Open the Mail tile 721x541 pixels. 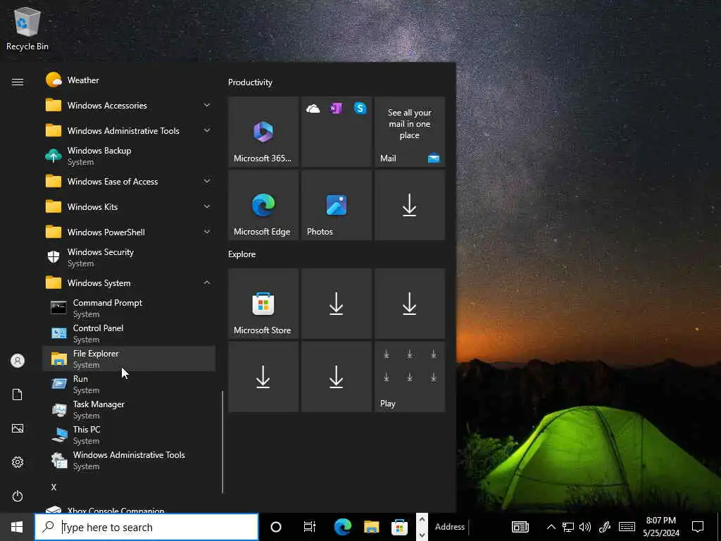coord(410,132)
